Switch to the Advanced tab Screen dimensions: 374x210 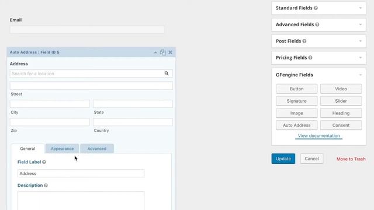point(97,149)
